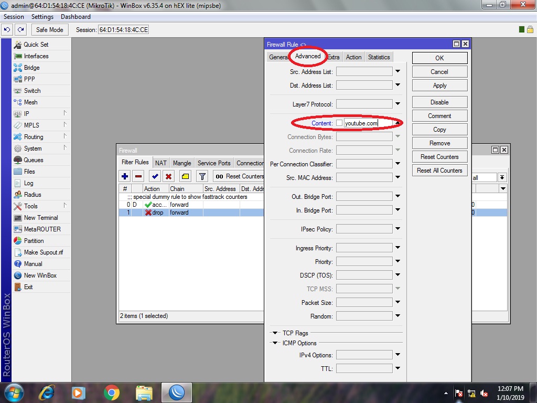This screenshot has height=403, width=537.
Task: Click the Redo arrow icon in toolbar
Action: coord(21,30)
